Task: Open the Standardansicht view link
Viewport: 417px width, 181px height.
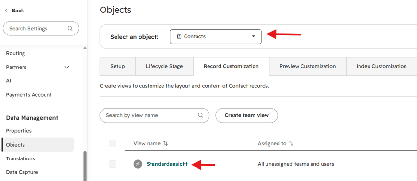Action: [167, 164]
